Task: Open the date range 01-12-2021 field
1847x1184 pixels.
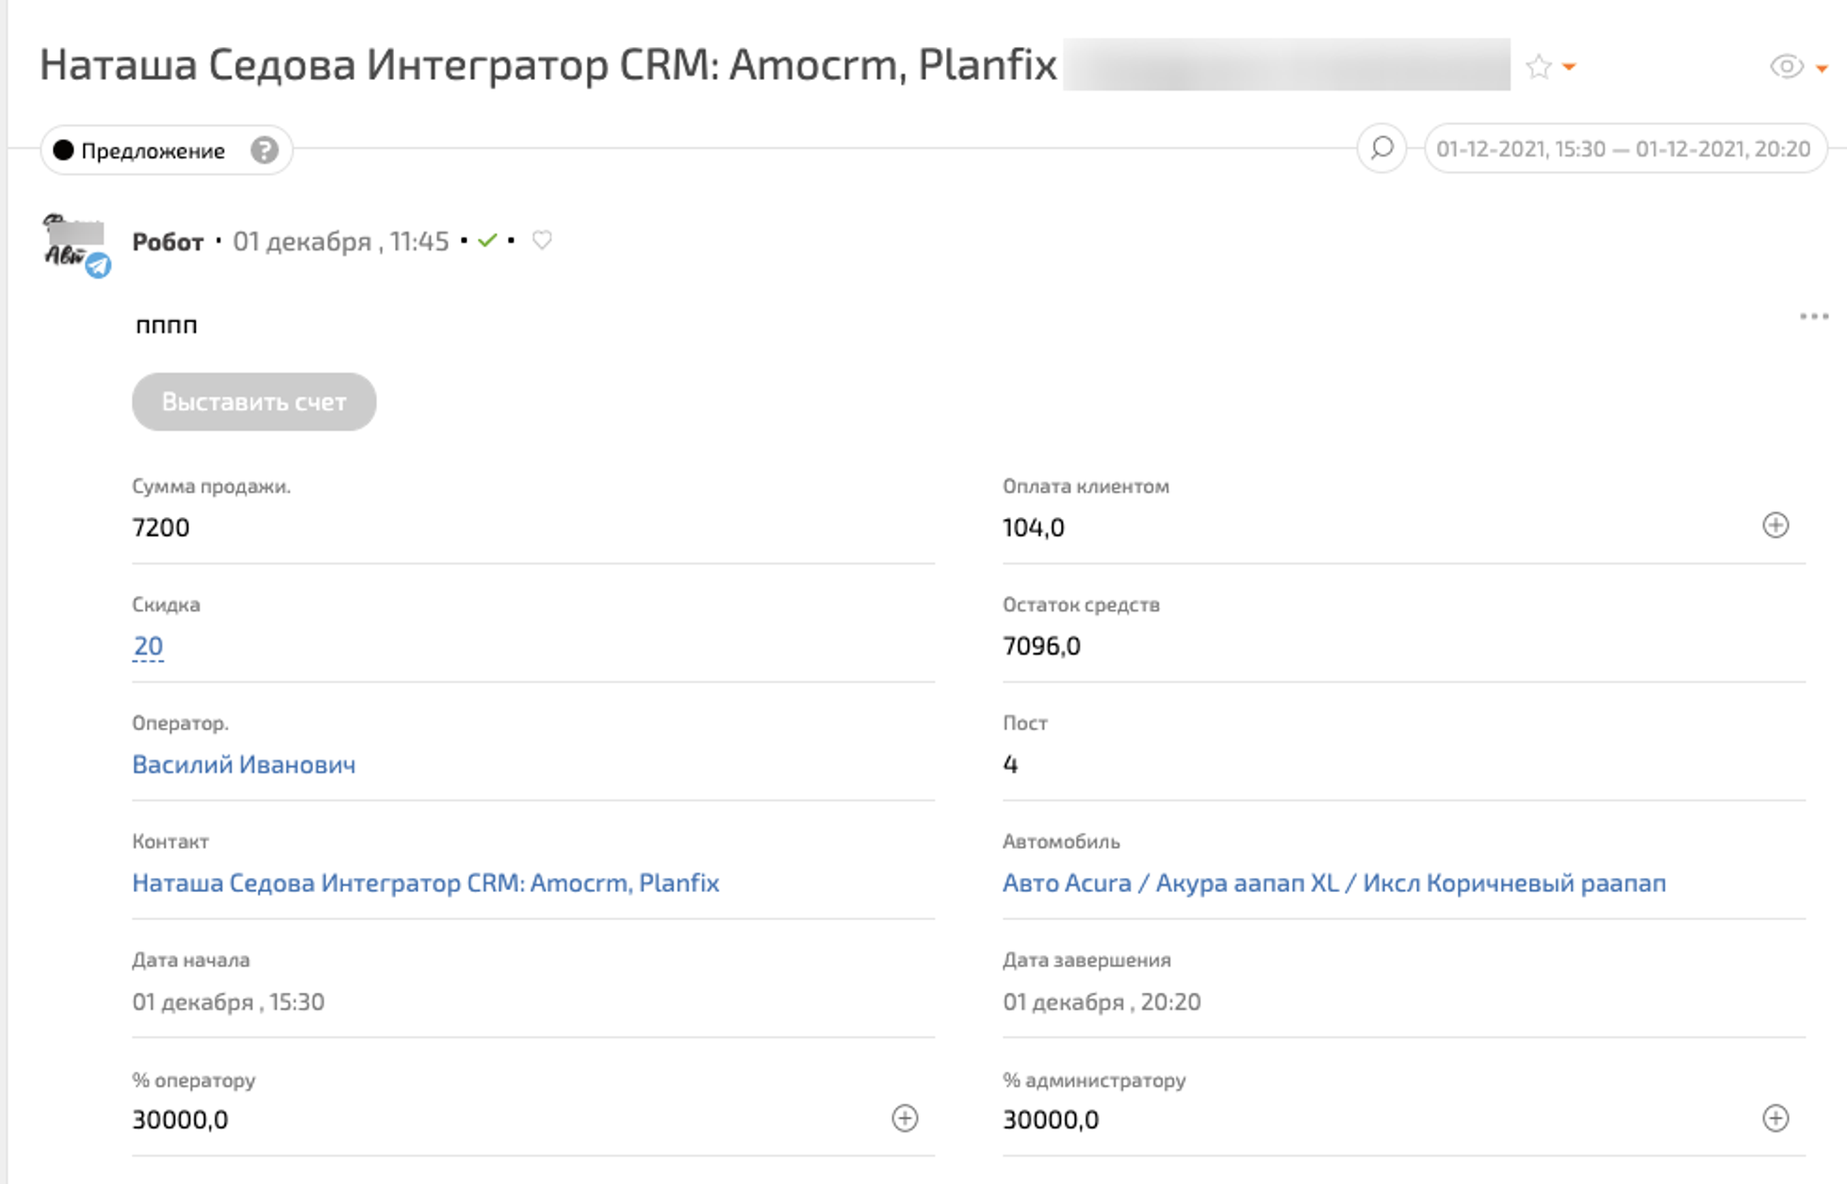Action: pyautogui.click(x=1623, y=149)
